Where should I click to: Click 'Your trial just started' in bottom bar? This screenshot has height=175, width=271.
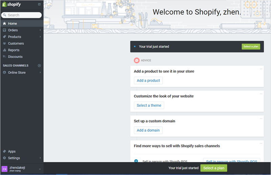pos(184,168)
